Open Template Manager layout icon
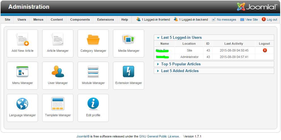The image size is (281, 140). pos(58,104)
